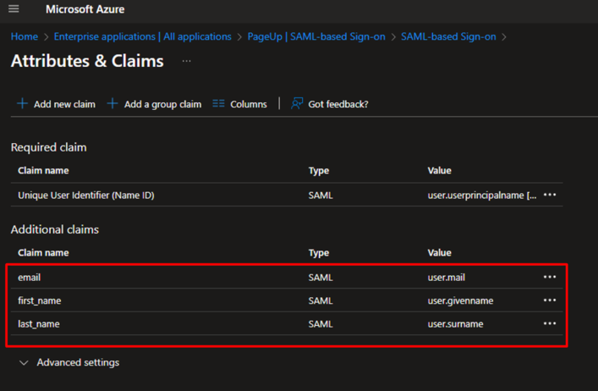Open ellipsis menu for last_name claim
The height and width of the screenshot is (391, 598).
point(550,323)
